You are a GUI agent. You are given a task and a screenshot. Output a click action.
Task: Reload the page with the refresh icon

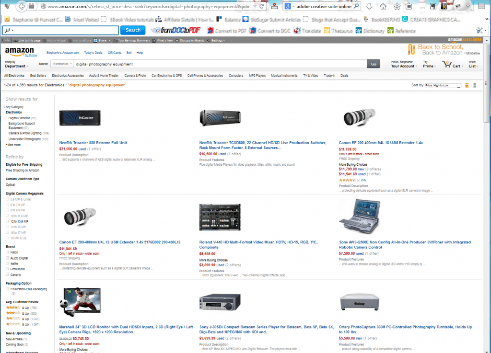point(262,6)
